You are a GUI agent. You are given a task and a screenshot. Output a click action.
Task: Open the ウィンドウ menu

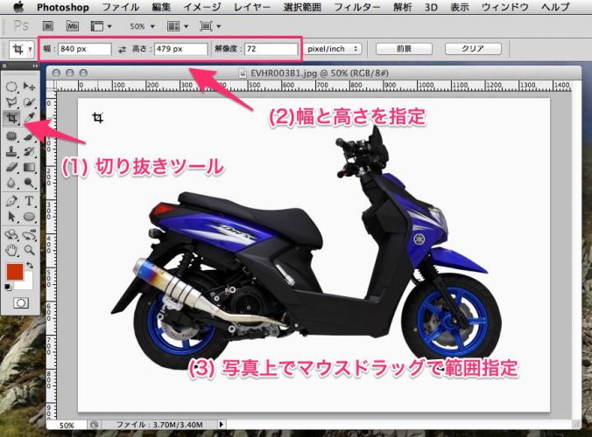click(x=504, y=7)
